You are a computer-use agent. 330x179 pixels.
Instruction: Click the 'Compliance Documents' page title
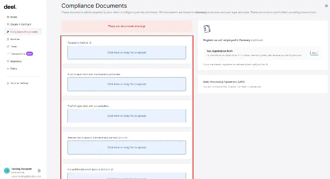94,6
